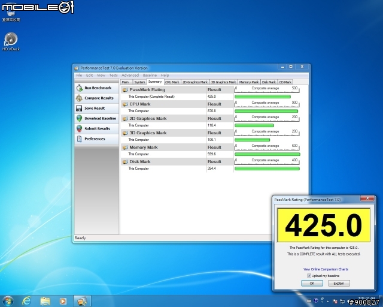383x307 pixels.
Task: Click the Submit Results globe icon
Action: tap(79, 128)
